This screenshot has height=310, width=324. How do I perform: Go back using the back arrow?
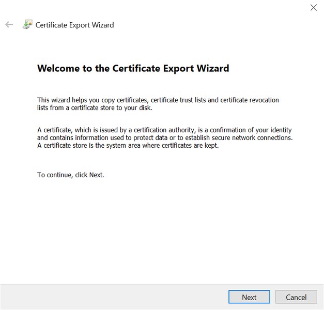pyautogui.click(x=9, y=25)
